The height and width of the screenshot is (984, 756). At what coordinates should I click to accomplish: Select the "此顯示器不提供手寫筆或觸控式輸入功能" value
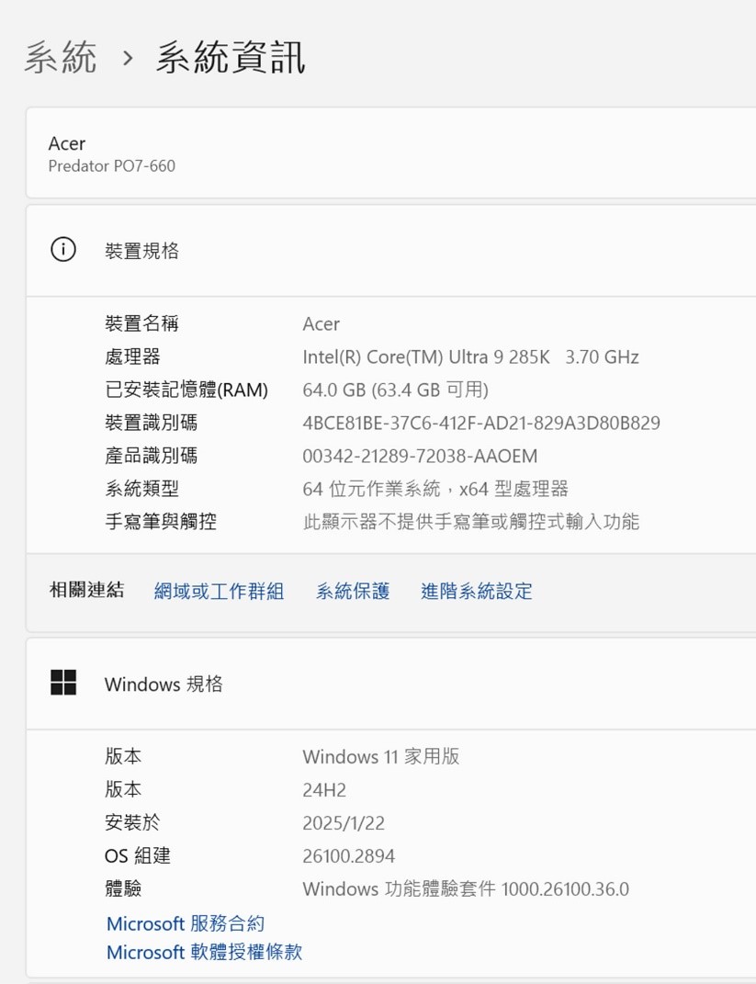point(471,521)
